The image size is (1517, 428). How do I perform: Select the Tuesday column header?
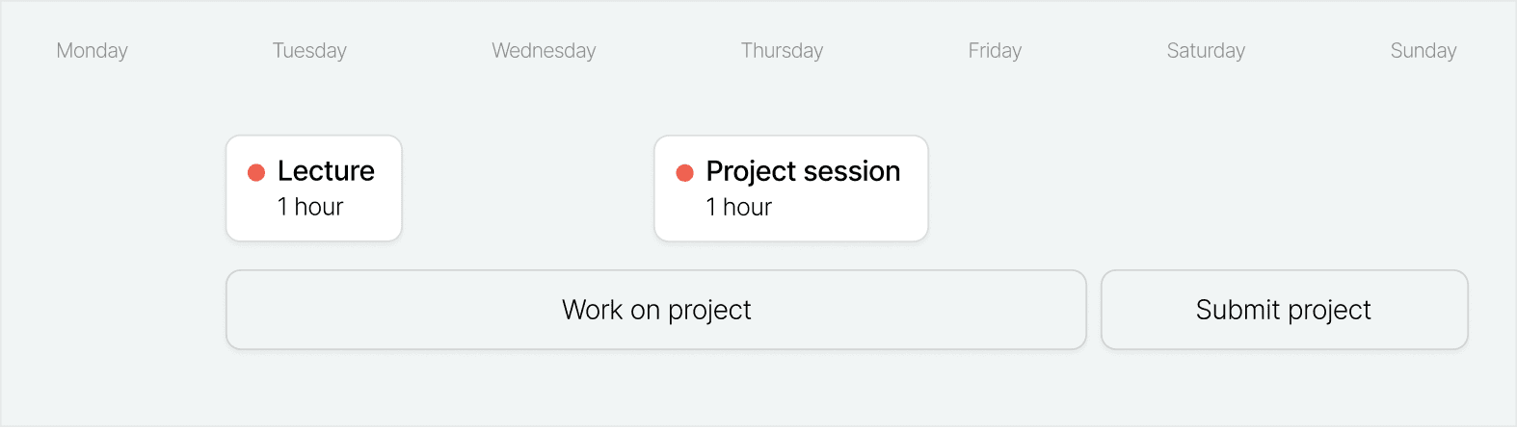(x=309, y=51)
